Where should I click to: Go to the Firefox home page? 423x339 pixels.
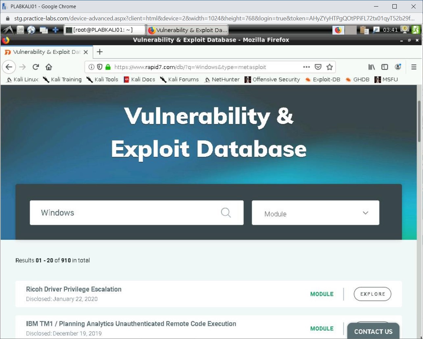pos(49,67)
